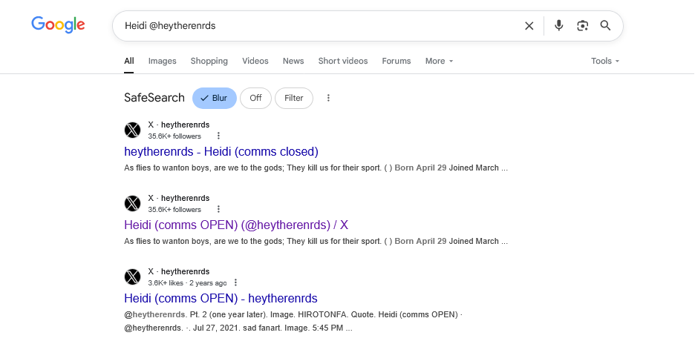Open SafeSearch more options three-dot icon
The width and height of the screenshot is (695, 341).
click(328, 98)
